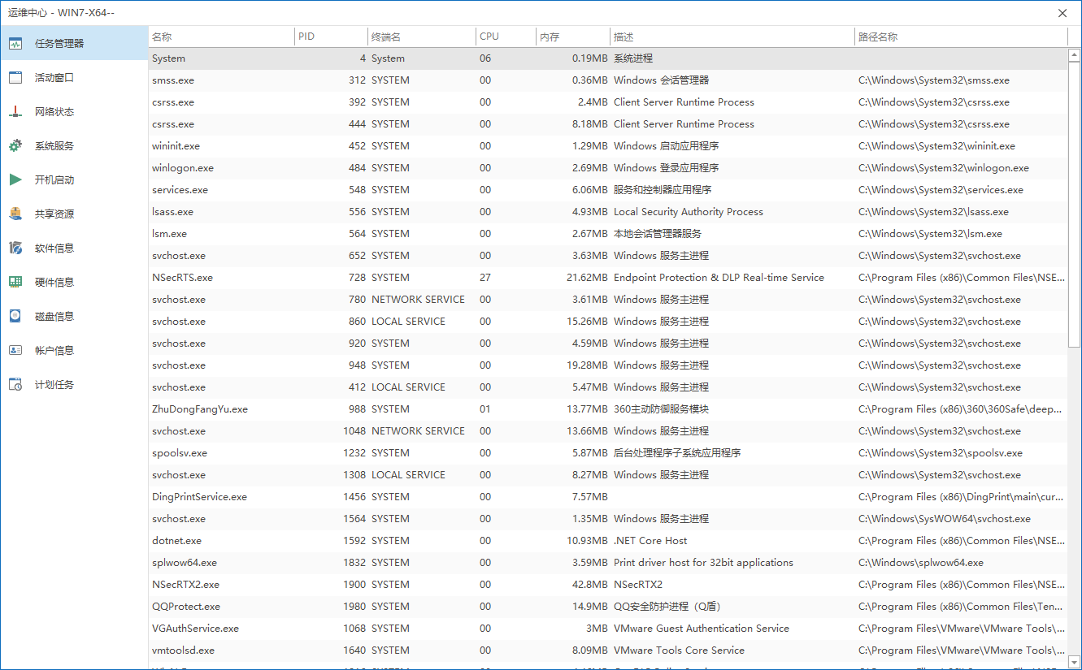Click the 任务管理器 waveform icon
The height and width of the screenshot is (670, 1082).
(x=15, y=44)
